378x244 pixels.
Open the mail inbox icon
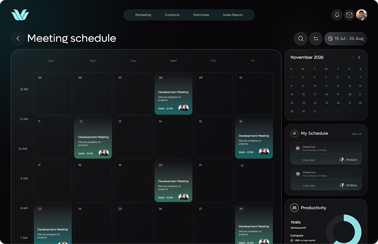(349, 15)
